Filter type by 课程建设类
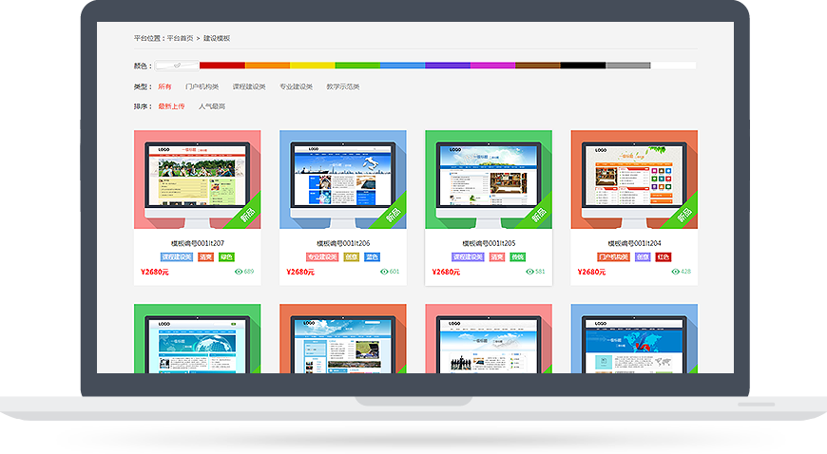 [x=249, y=86]
